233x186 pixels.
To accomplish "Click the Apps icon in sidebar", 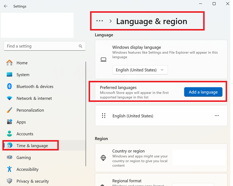I will pos(9,122).
